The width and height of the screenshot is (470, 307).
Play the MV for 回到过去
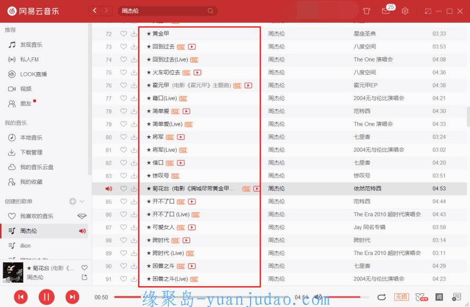click(192, 47)
